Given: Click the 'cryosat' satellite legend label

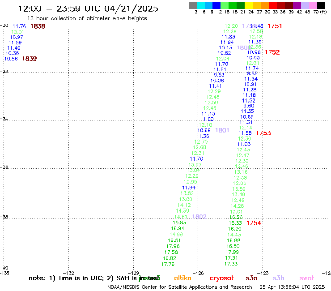Looking at the screenshot, I should click(222, 278).
